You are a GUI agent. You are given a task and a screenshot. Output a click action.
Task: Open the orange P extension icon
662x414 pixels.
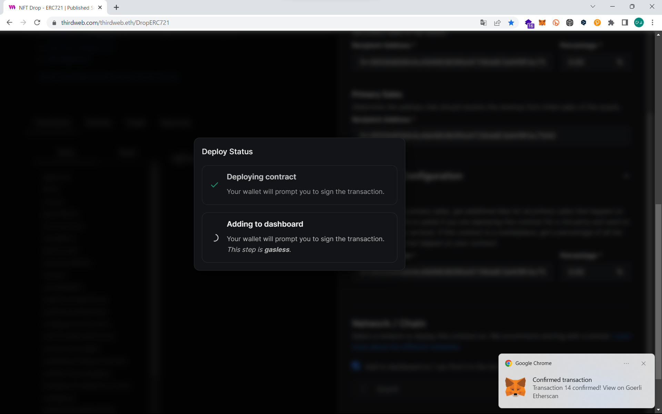[597, 23]
